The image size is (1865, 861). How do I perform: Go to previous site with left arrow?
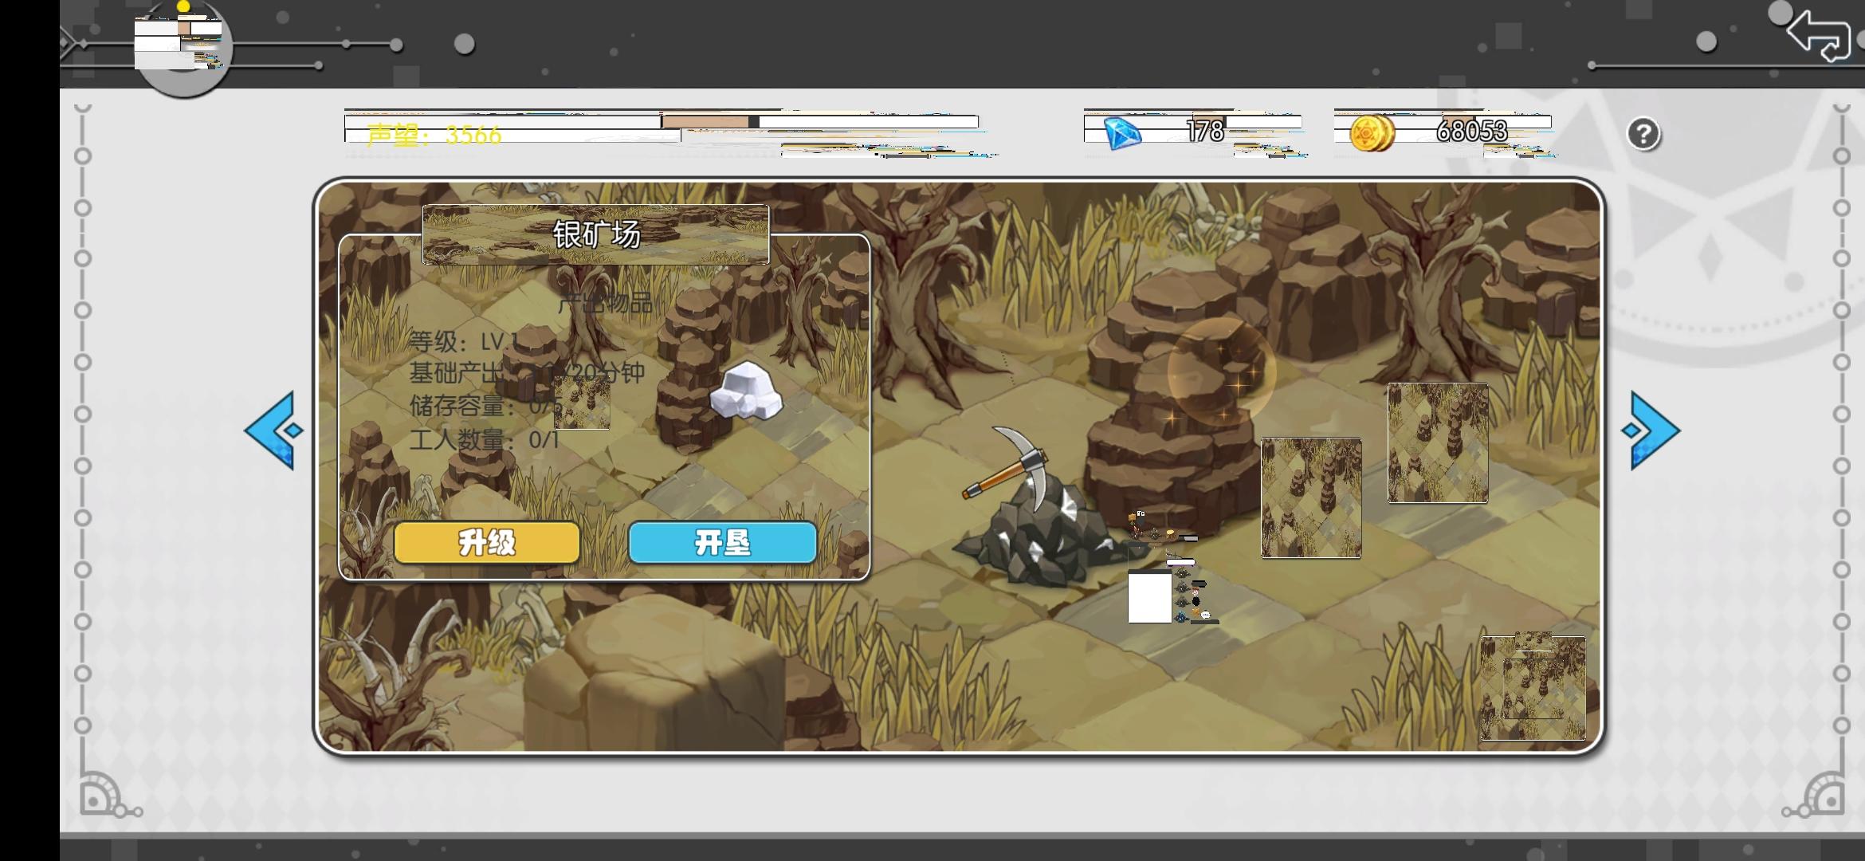[x=273, y=431]
